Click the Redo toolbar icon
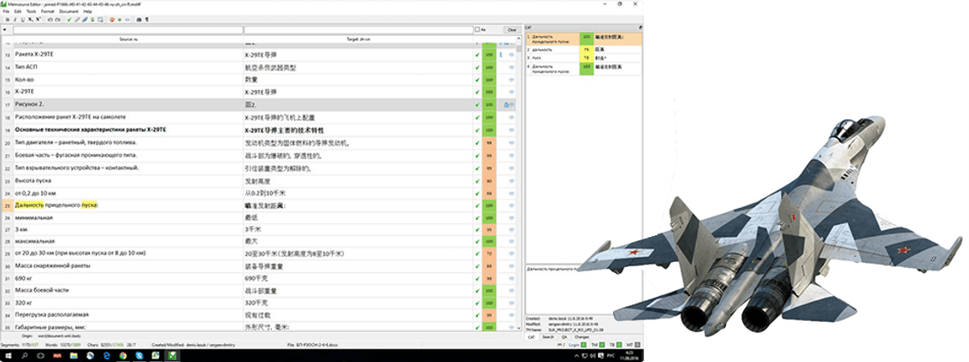 pyautogui.click(x=58, y=19)
